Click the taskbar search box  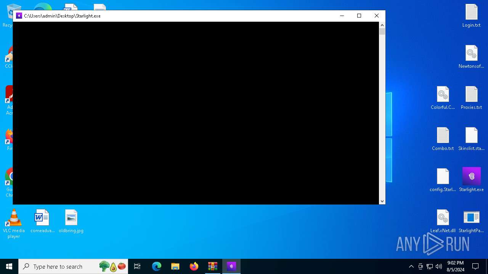click(73, 266)
